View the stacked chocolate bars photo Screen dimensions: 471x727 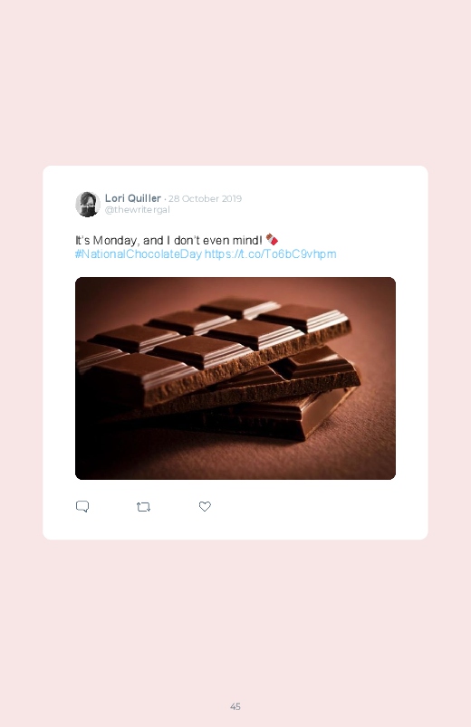(235, 378)
